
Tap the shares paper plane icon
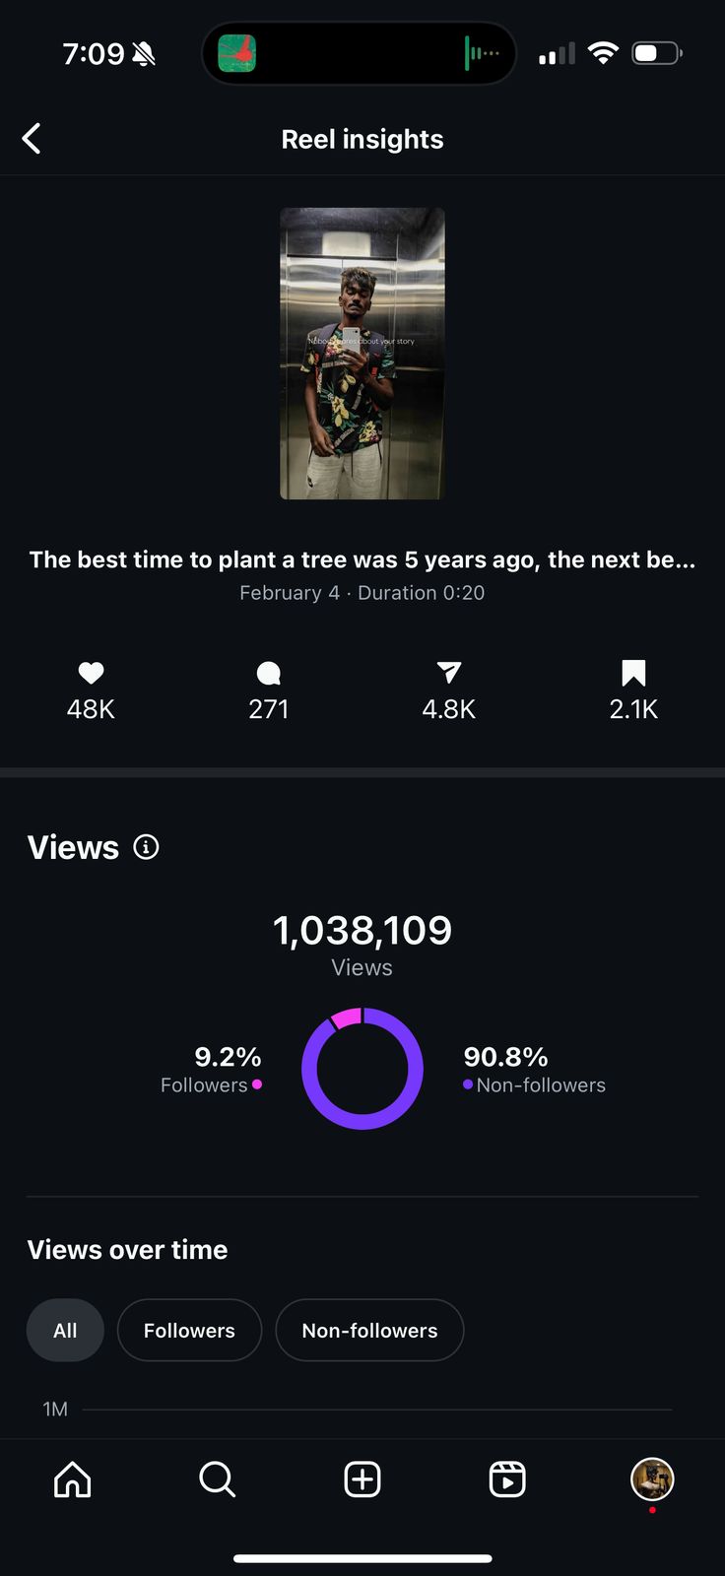click(x=448, y=673)
